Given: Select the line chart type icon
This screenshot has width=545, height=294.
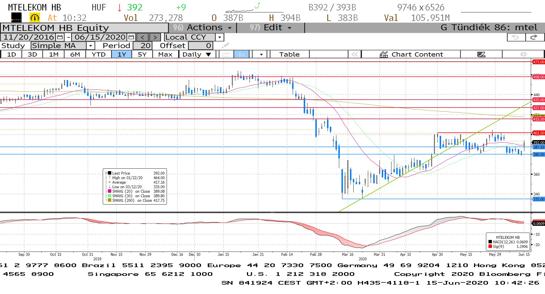Looking at the screenshot, I should (227, 54).
